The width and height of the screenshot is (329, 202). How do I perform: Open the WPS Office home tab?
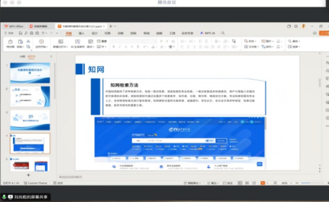[13, 26]
